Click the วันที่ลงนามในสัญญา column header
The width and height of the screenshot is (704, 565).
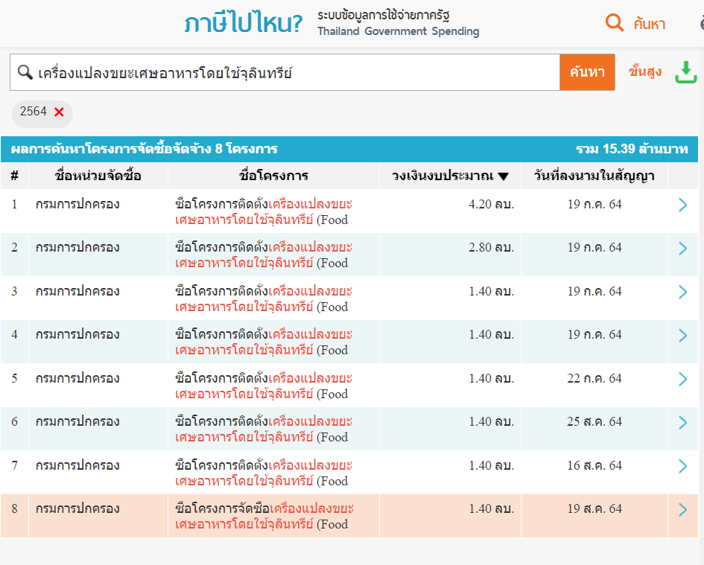pos(594,176)
